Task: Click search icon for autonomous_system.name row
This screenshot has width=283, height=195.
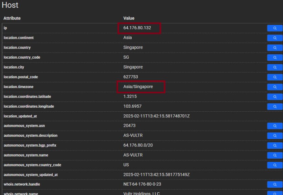Action: click(x=275, y=155)
